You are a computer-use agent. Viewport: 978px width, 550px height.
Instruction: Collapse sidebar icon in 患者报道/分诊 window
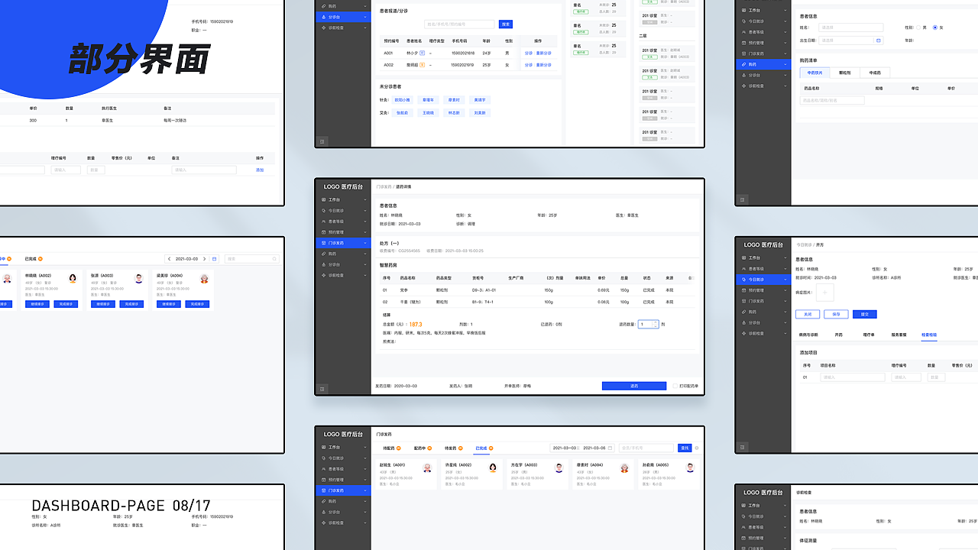[322, 141]
